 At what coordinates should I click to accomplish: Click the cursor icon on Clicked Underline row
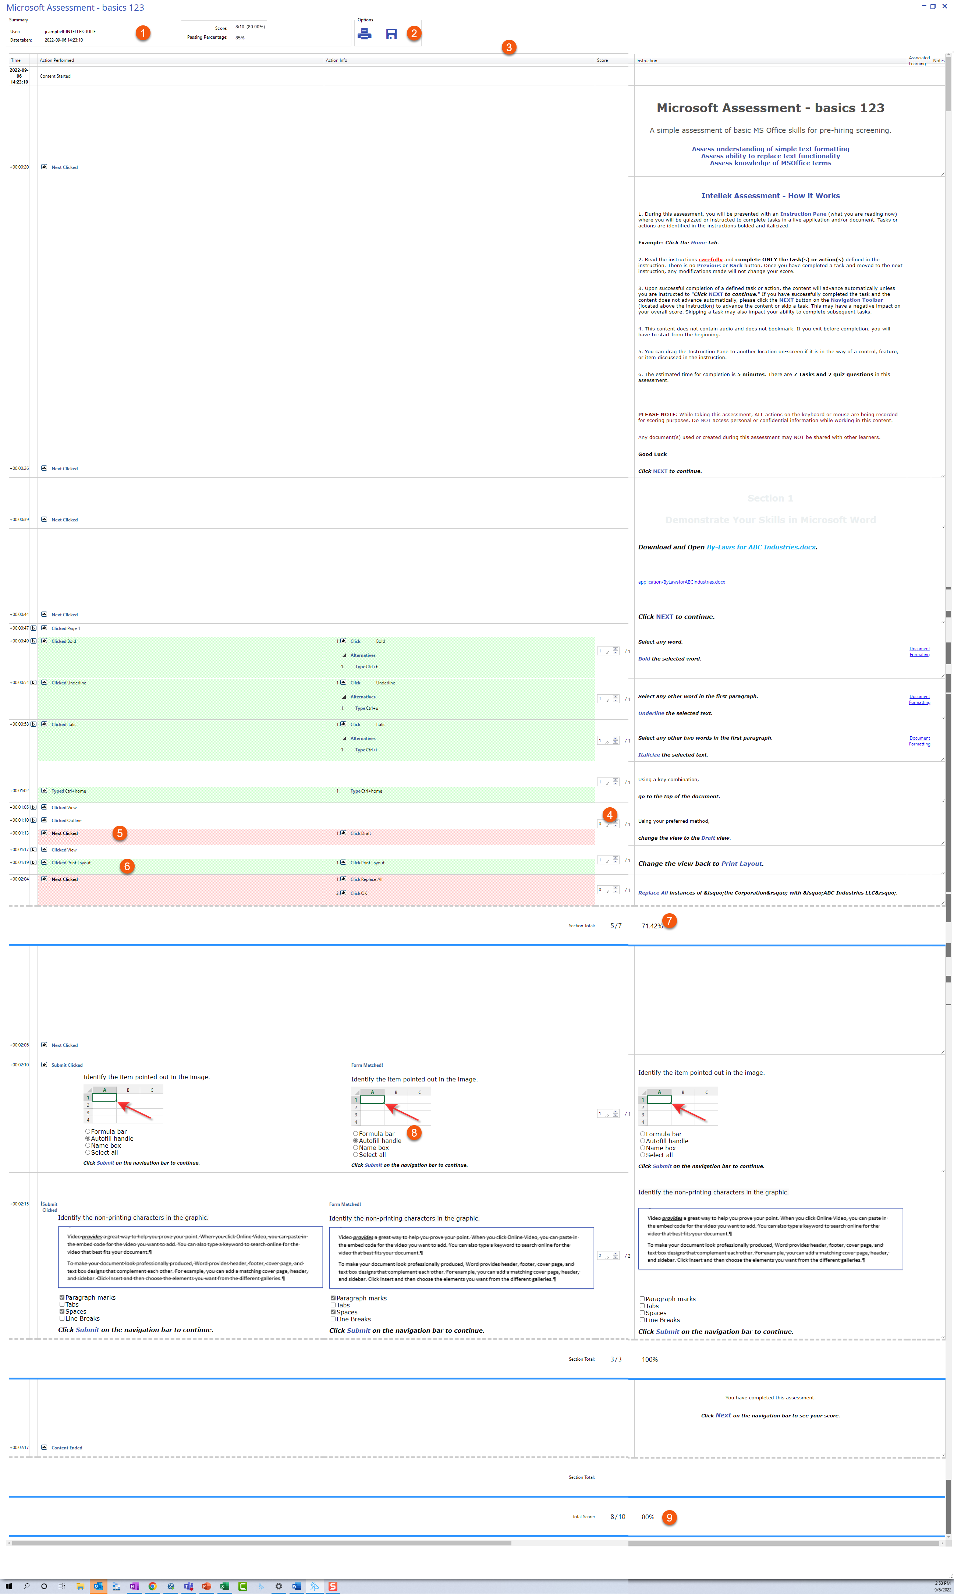(33, 683)
